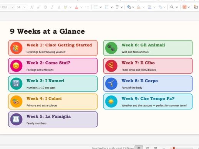The image size is (199, 149).
Task: Expand Shape Outline dropdown arrow
Action: point(154,7)
